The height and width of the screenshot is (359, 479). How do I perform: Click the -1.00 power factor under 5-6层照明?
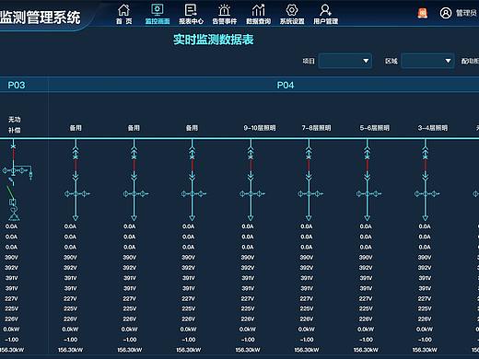tap(366, 340)
